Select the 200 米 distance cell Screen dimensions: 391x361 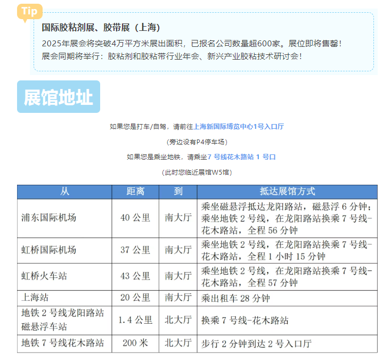click(135, 343)
